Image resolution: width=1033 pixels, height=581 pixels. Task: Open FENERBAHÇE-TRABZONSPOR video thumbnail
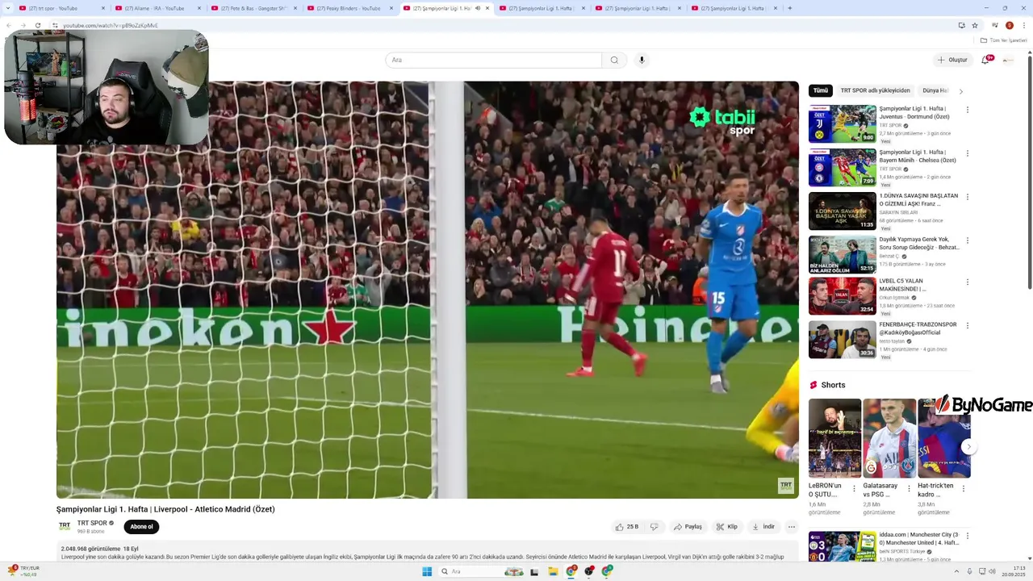pyautogui.click(x=842, y=340)
